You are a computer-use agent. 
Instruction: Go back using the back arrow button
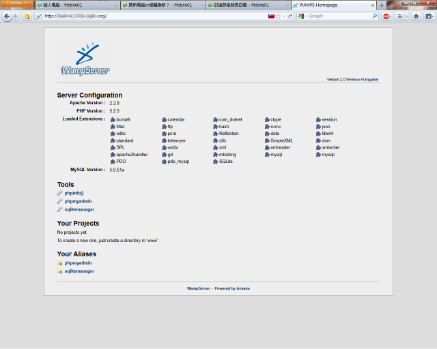point(7,16)
